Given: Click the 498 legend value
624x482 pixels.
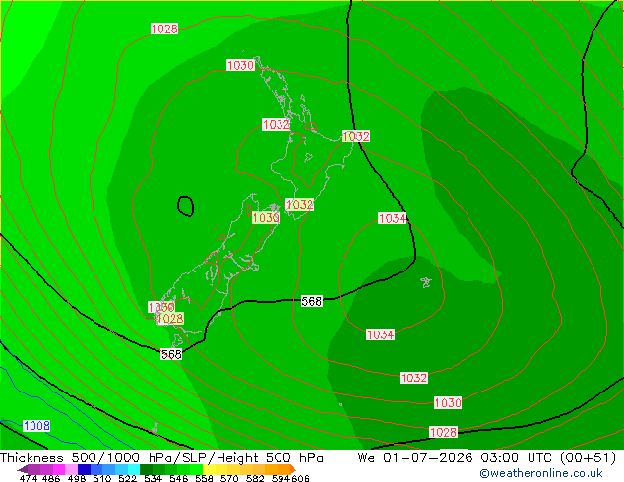Looking at the screenshot, I should coord(77,478).
